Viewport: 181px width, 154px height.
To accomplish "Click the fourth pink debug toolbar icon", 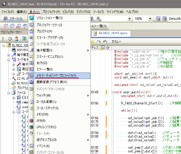I will pos(25,26).
